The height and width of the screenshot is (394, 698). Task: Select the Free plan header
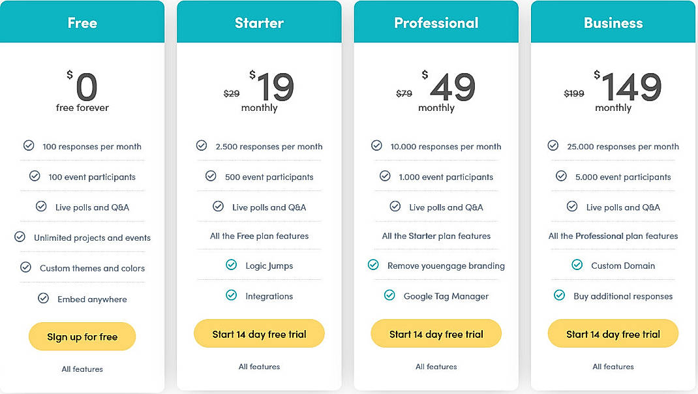pyautogui.click(x=82, y=22)
